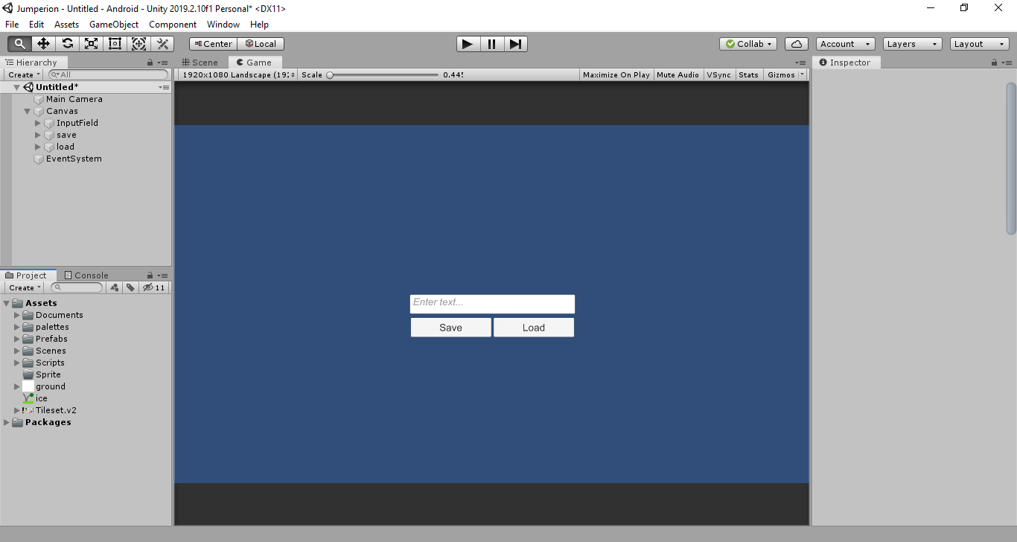Screen dimensions: 1017x542
Task: Select the combined Transform tool
Action: 139,44
